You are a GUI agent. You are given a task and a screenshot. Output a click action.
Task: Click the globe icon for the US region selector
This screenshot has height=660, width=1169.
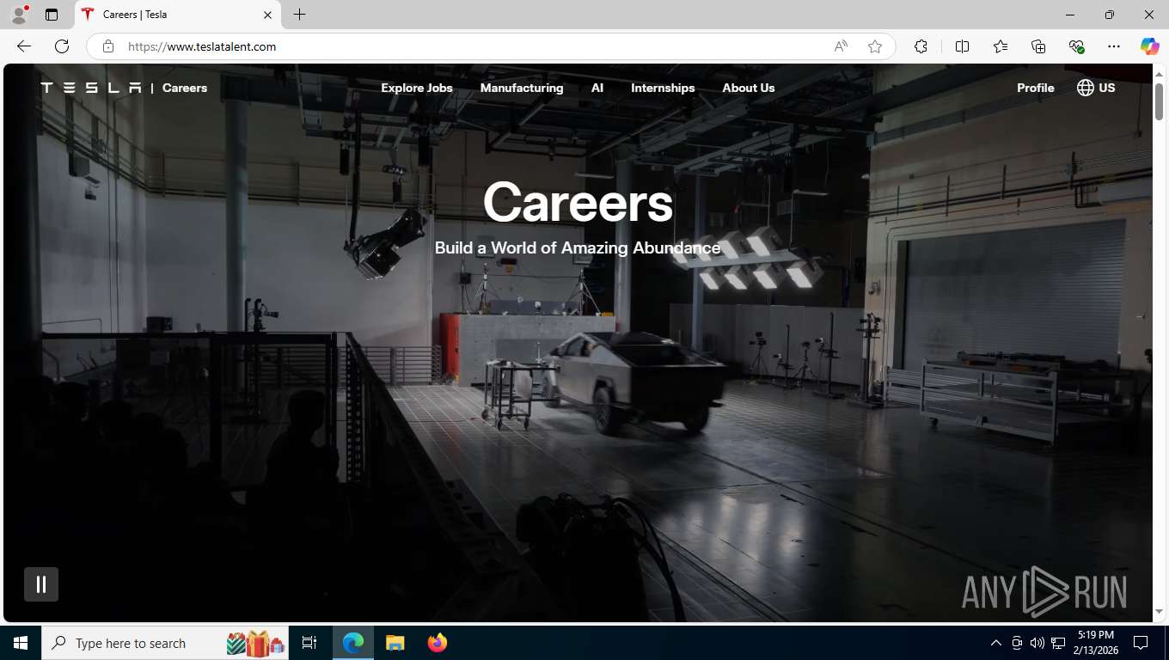(x=1086, y=88)
